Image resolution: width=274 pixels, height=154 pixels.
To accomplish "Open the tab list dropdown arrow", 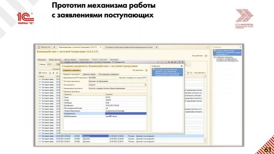I will point(208,47).
